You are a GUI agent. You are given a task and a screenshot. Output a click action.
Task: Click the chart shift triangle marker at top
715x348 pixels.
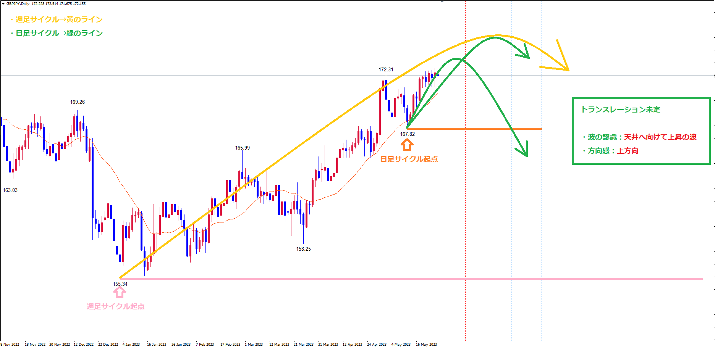click(x=442, y=2)
